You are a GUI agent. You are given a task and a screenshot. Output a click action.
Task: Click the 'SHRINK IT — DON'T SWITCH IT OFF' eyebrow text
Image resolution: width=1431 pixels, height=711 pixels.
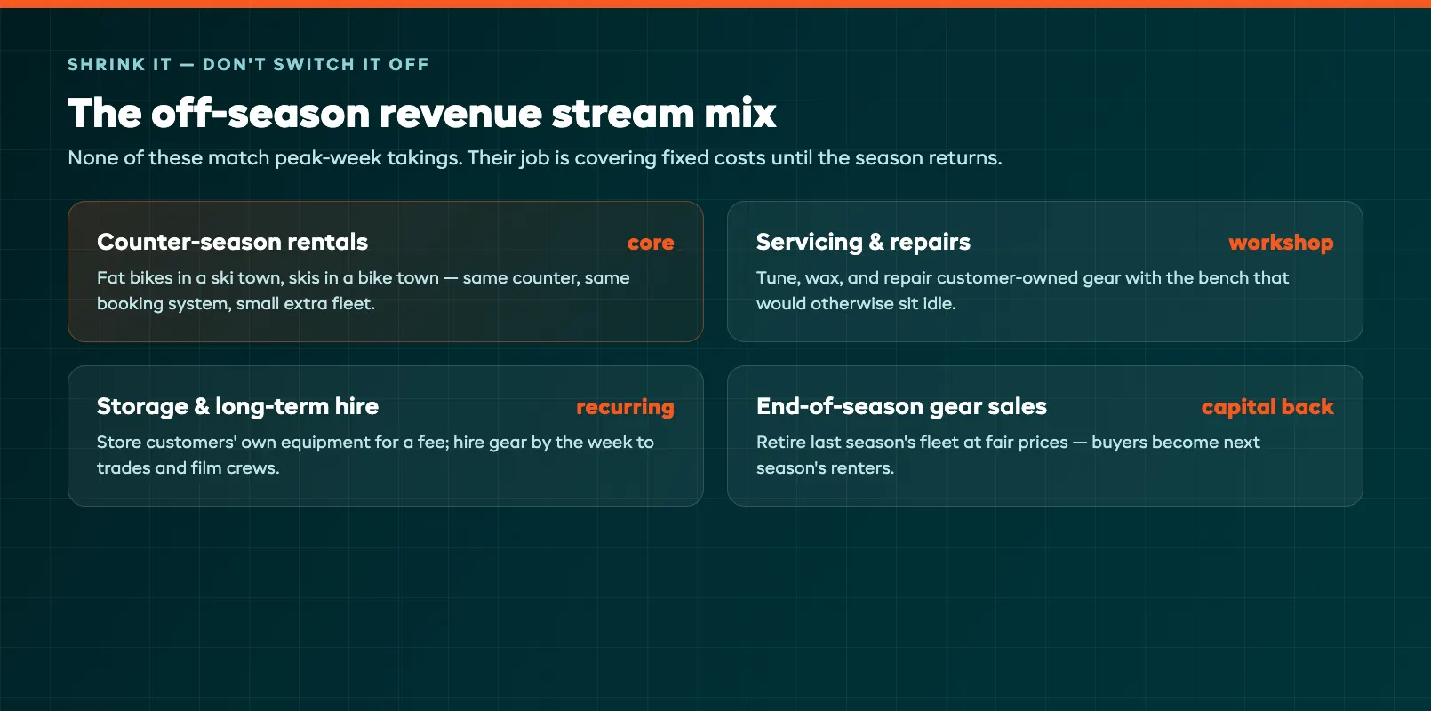pos(248,64)
